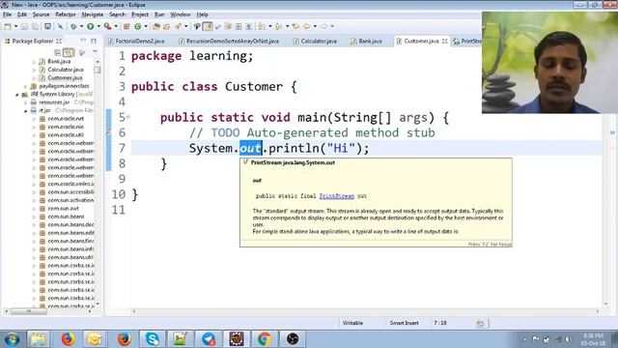Click the vertical scrollbar thumb in Package Explorer
Viewport: 618px width, 348px height.
tap(98, 70)
